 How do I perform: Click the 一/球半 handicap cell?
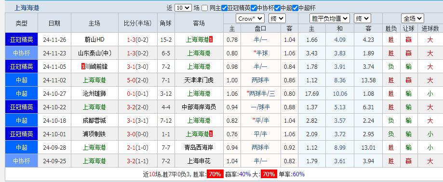click(260, 107)
